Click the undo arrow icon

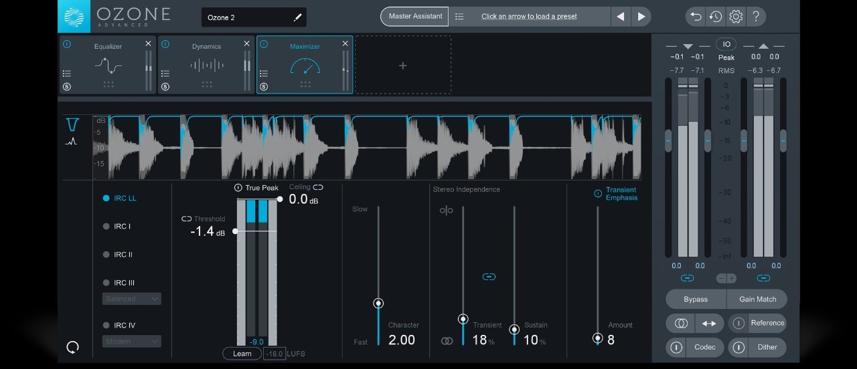[x=696, y=17]
